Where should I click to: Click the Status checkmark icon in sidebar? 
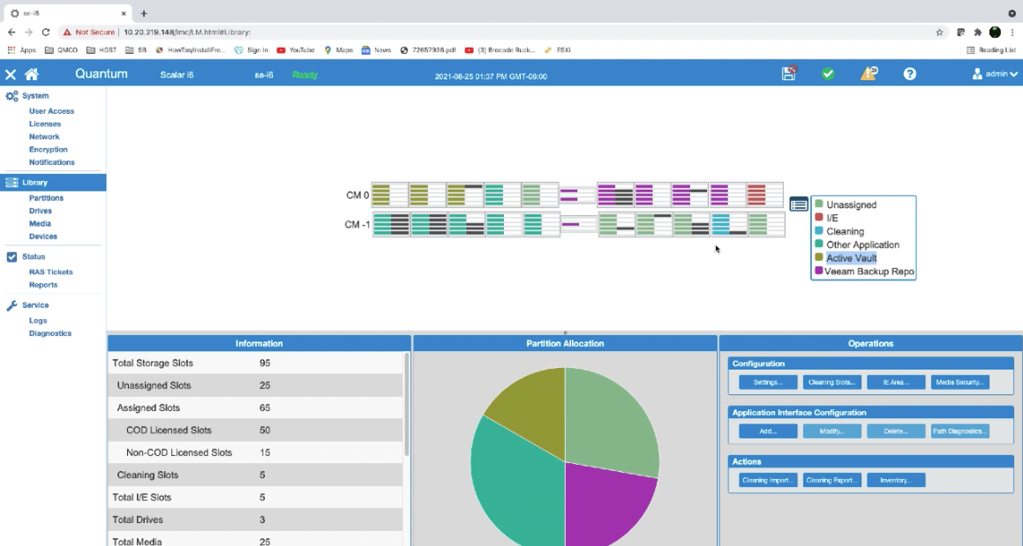pyautogui.click(x=11, y=257)
